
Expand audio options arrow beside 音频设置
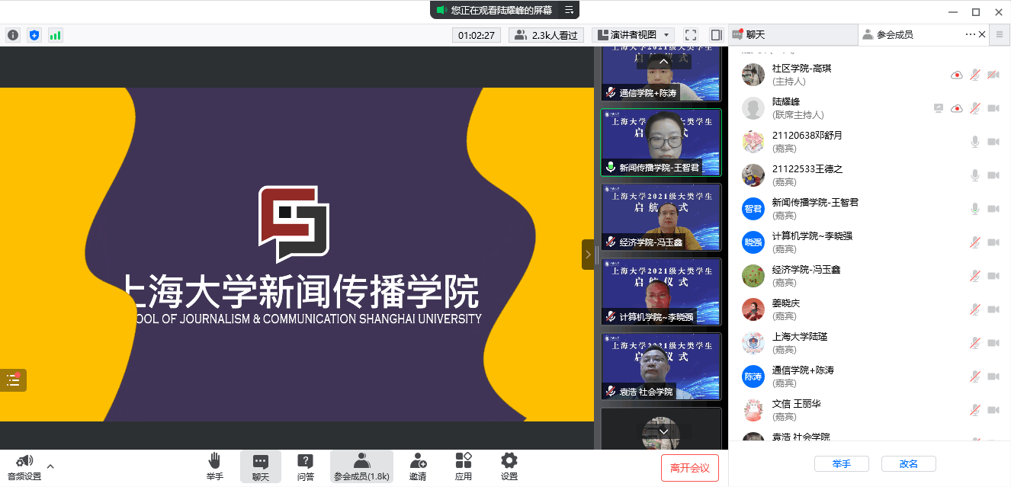pos(50,466)
